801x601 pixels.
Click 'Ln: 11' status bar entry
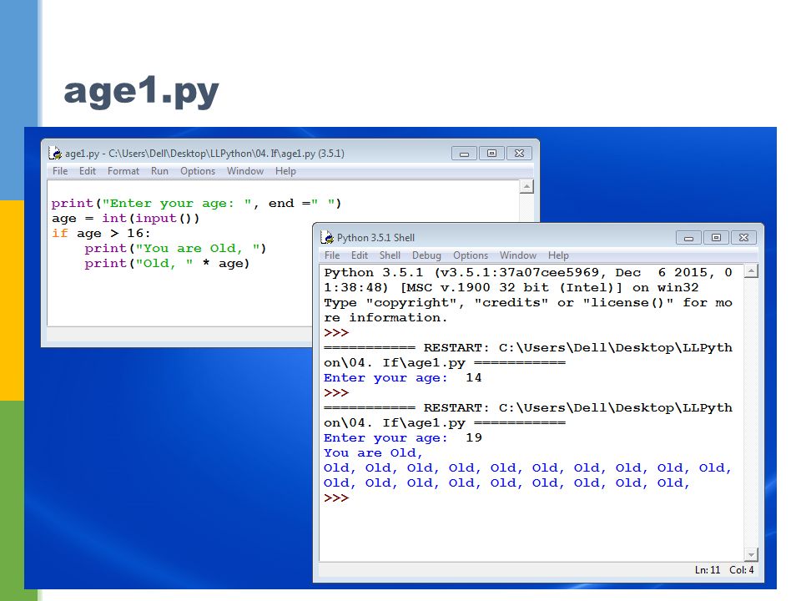(708, 570)
